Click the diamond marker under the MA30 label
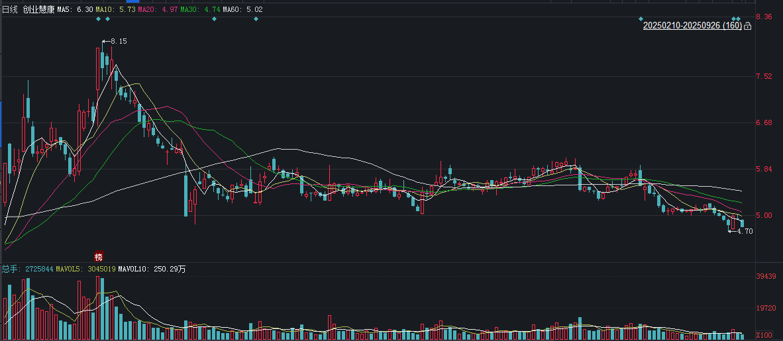This screenshot has height=341, width=783. point(214,19)
